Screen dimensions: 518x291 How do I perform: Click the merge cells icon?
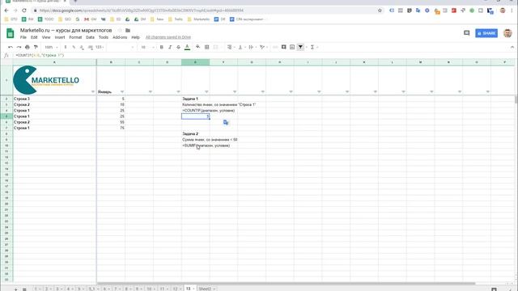pos(216,47)
